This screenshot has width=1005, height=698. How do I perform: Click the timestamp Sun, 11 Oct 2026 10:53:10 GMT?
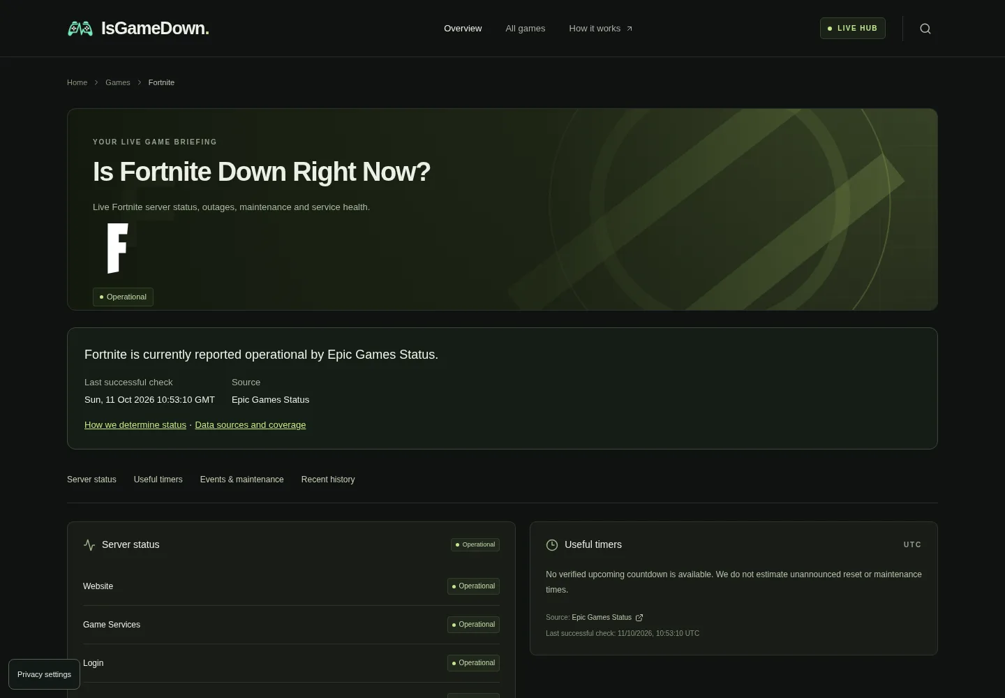pyautogui.click(x=149, y=400)
